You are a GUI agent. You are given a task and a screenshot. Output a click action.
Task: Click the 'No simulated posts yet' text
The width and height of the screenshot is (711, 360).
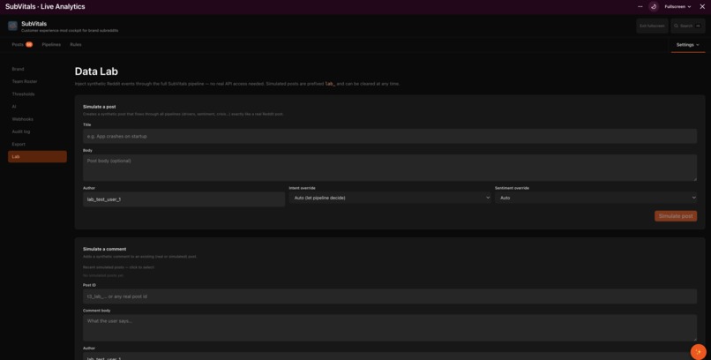click(103, 275)
